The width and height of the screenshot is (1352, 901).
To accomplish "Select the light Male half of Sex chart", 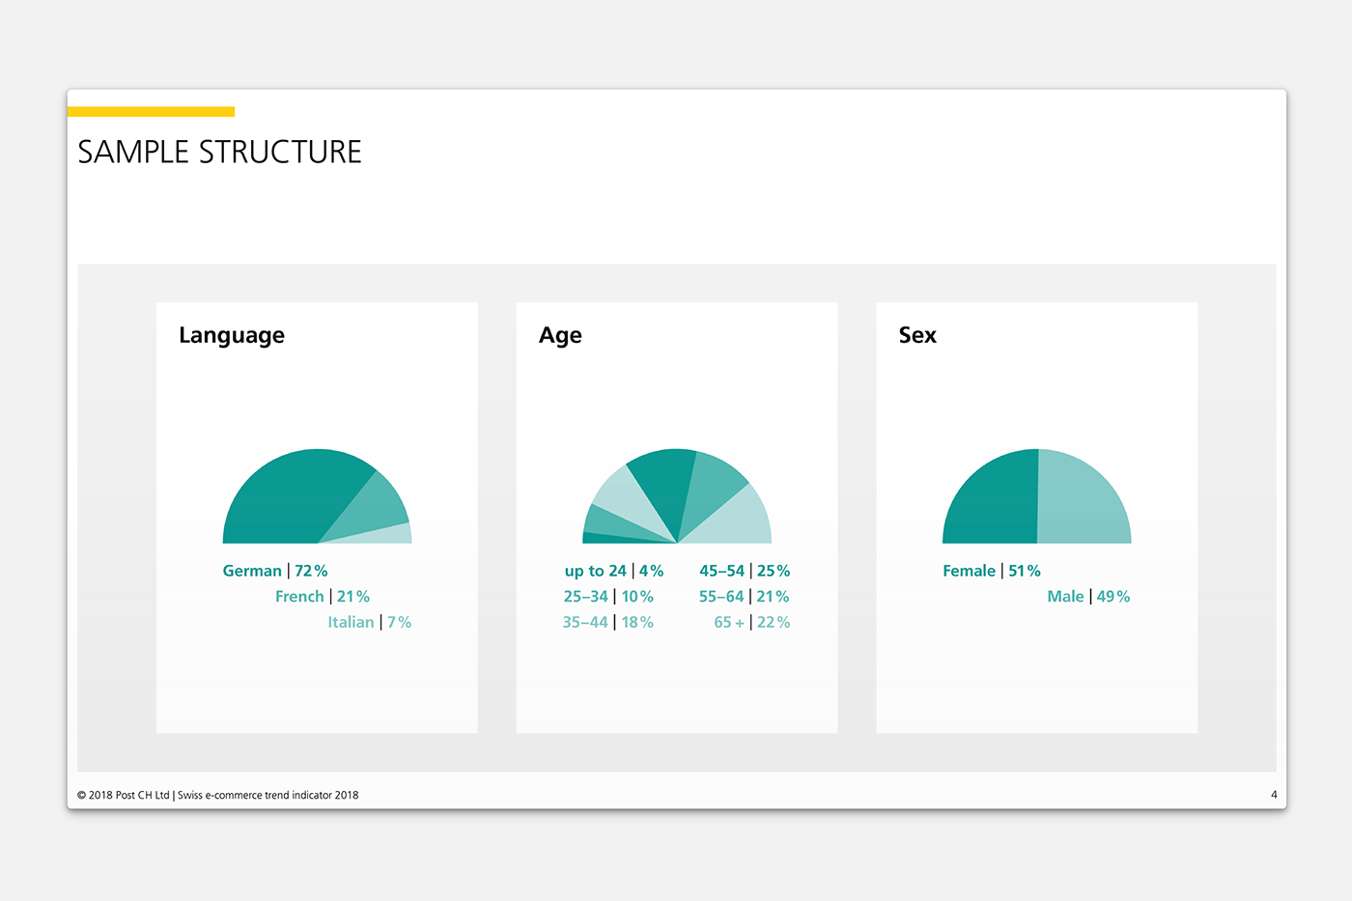I will click(1080, 504).
